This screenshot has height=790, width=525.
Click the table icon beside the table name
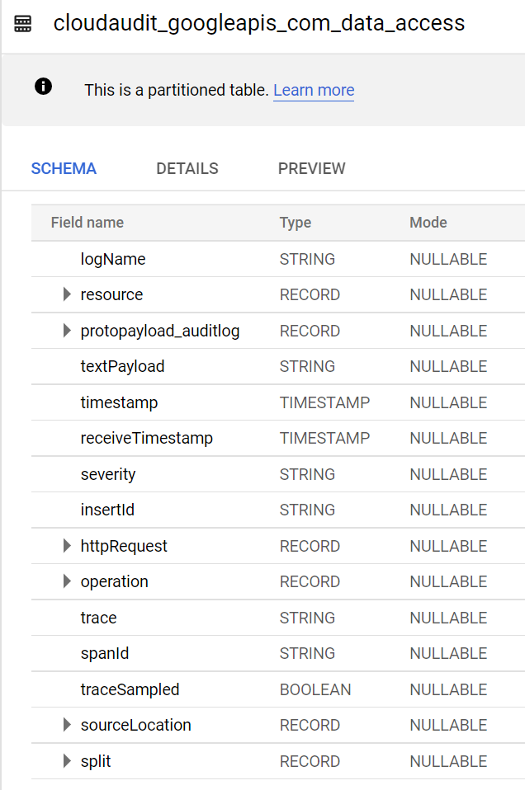23,24
